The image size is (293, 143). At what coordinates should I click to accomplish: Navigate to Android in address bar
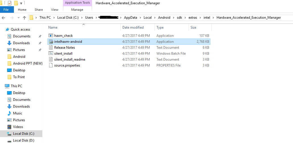coord(164,18)
